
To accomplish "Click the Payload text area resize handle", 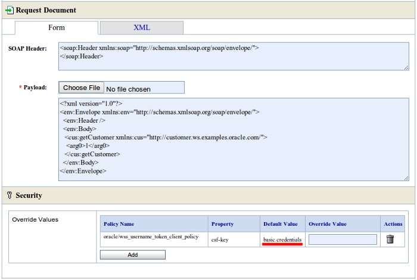I will (x=406, y=178).
